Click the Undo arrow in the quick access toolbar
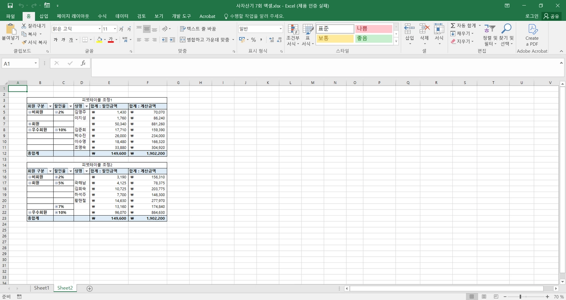This screenshot has height=300, width=566. coord(21,6)
